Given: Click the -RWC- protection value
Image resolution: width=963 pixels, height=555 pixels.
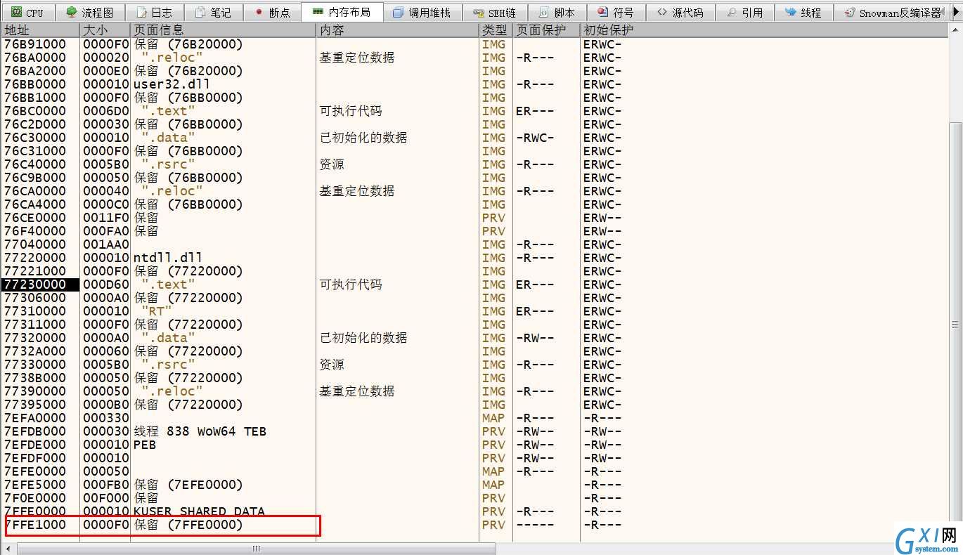Looking at the screenshot, I should tap(535, 138).
